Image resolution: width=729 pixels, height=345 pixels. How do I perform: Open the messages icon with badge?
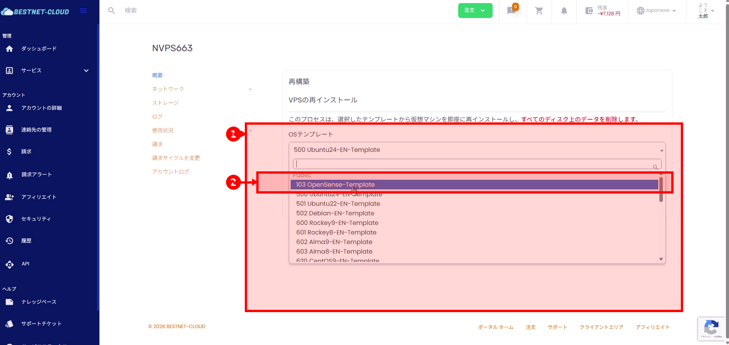tap(511, 11)
